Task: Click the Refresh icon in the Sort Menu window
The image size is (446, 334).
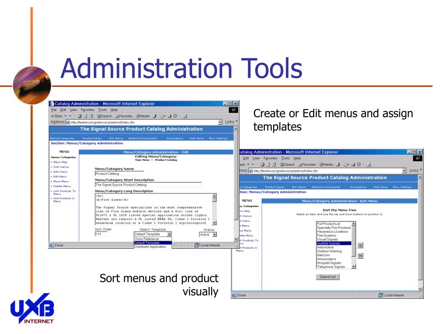Action: [268, 164]
